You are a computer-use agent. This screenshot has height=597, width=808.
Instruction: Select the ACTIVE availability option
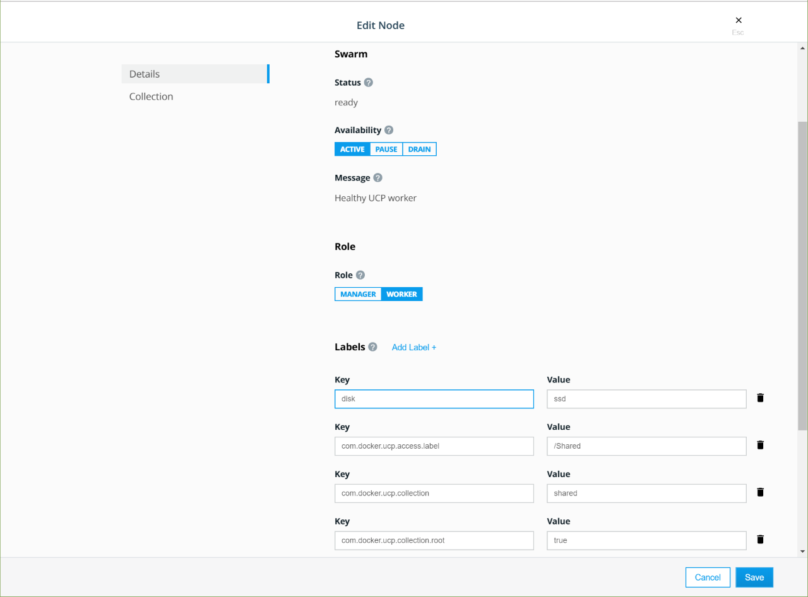(x=352, y=150)
